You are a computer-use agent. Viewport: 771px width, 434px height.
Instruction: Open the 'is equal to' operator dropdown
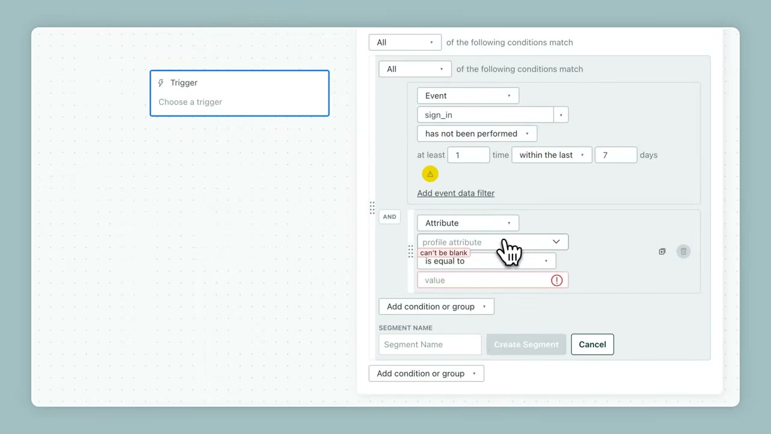(487, 261)
